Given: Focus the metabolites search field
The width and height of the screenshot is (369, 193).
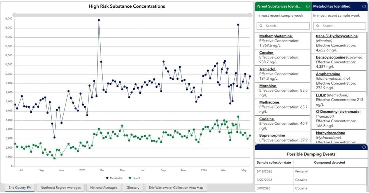Looking at the screenshot, I should pos(339,26).
